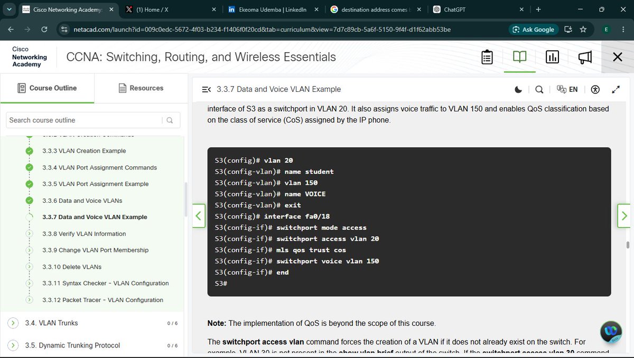
Task: Open 3.3.6 Data and Voice VLANs
Action: [82, 201]
